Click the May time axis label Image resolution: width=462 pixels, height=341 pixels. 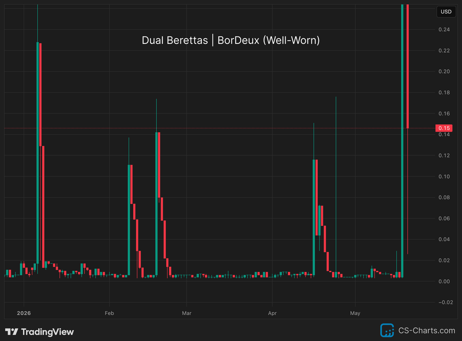[x=355, y=313]
